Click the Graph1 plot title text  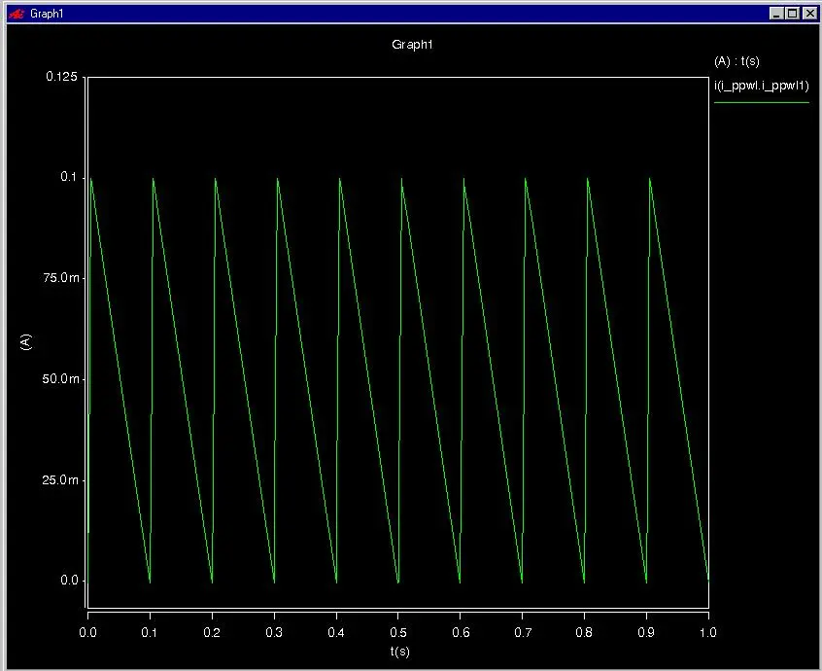click(412, 45)
